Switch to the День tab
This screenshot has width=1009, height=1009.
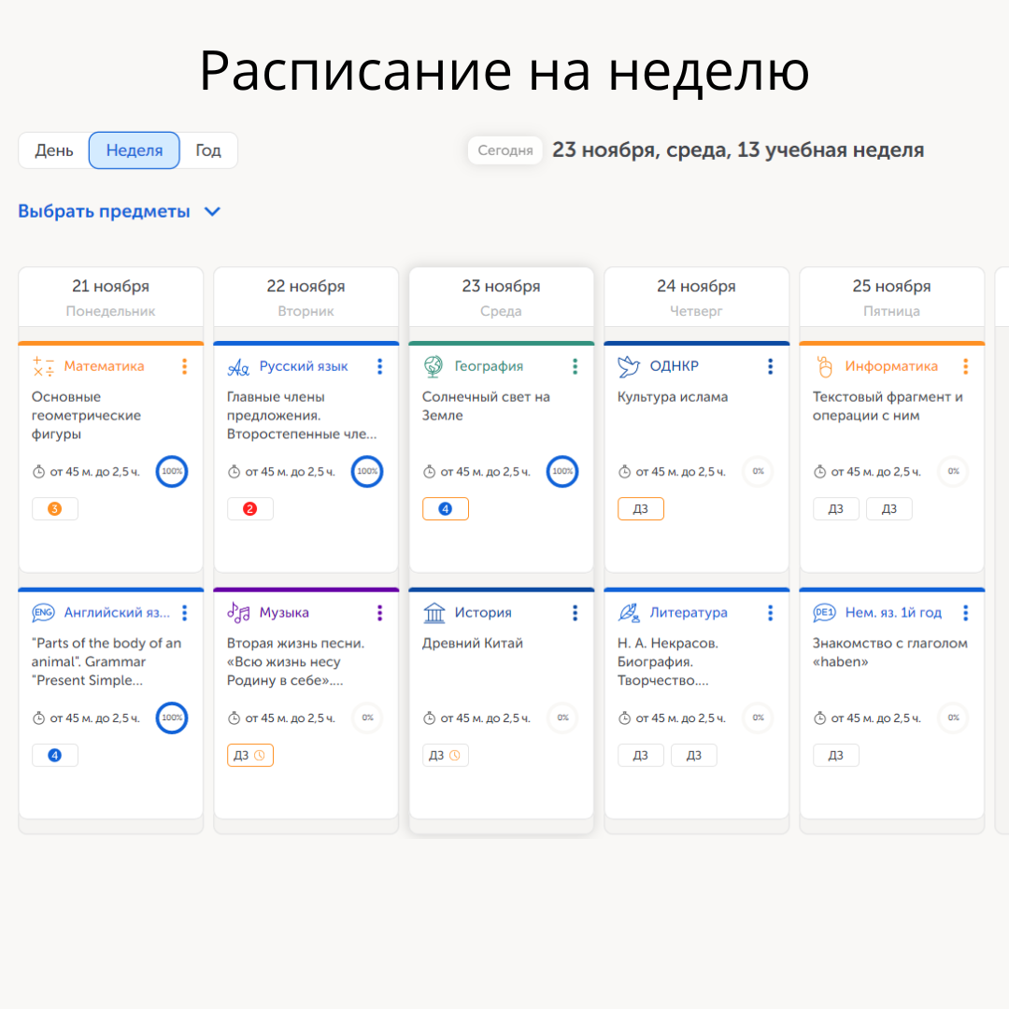(54, 149)
